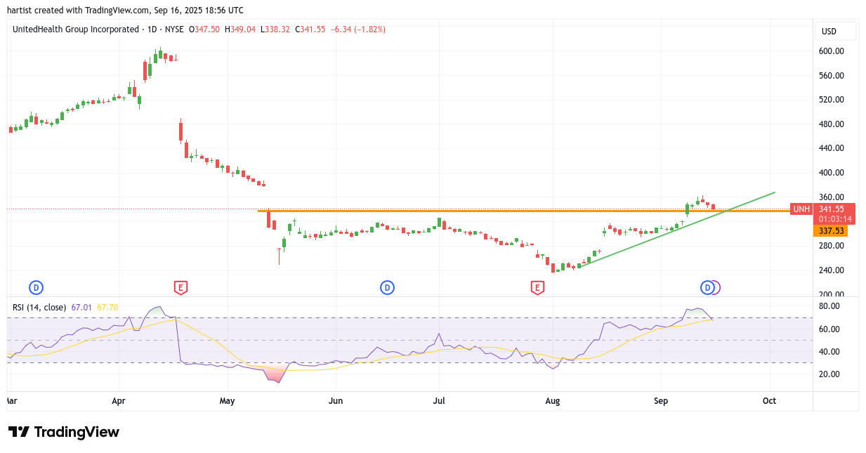Click the high price value H349.04
Viewport: 866px width, 453px height.
tap(240, 29)
